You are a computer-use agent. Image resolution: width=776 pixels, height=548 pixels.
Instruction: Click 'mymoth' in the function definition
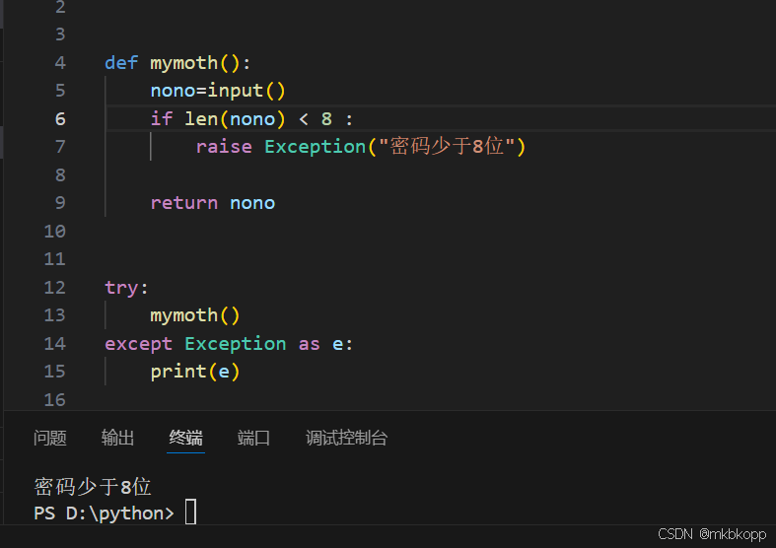pyautogui.click(x=184, y=63)
